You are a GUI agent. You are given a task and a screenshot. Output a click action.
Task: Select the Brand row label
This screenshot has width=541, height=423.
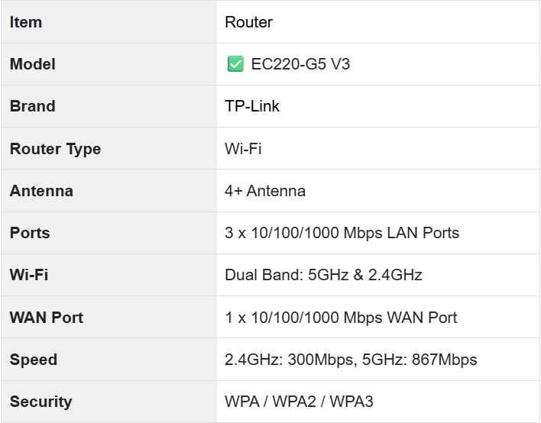pos(33,106)
